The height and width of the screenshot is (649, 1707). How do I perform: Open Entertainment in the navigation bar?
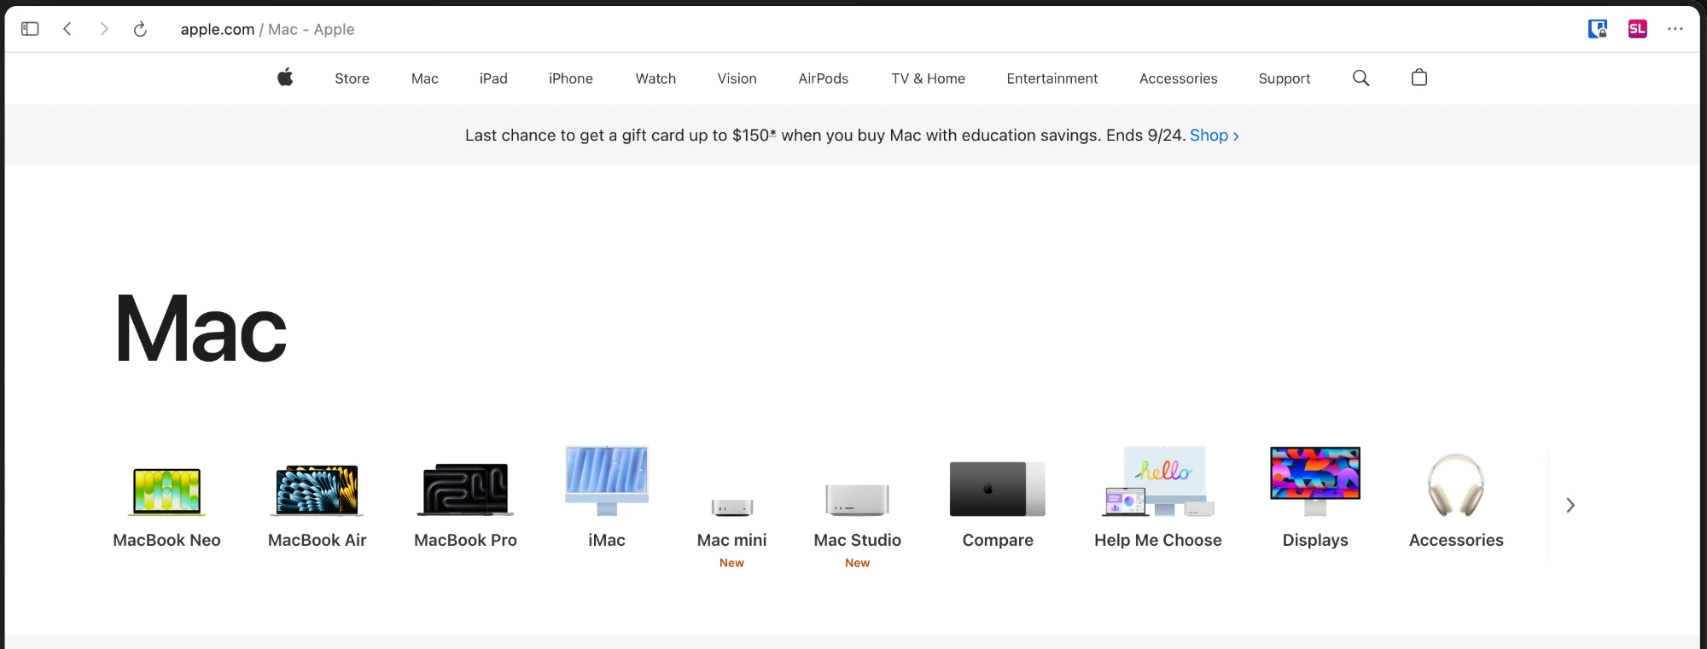point(1052,78)
